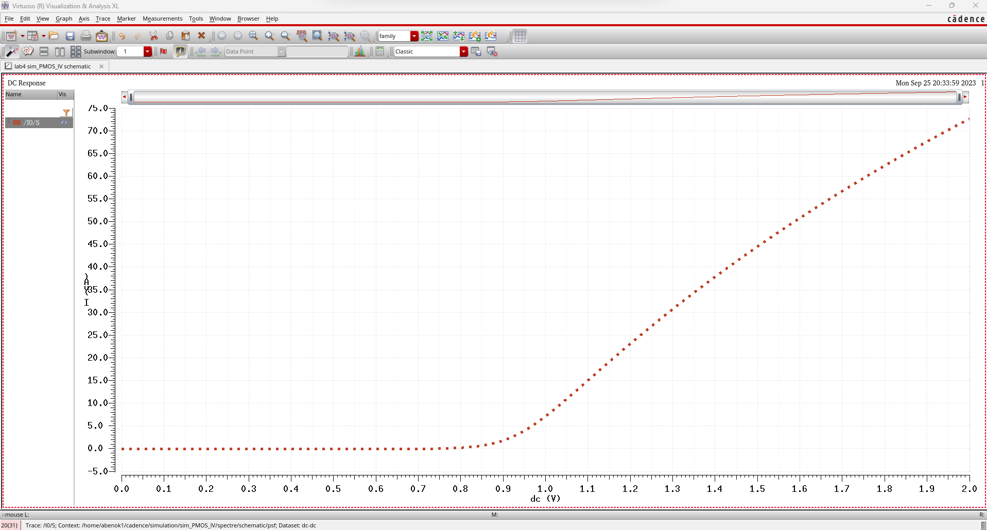
Task: Open the New Subwindow dropdown arrow
Action: [x=44, y=36]
